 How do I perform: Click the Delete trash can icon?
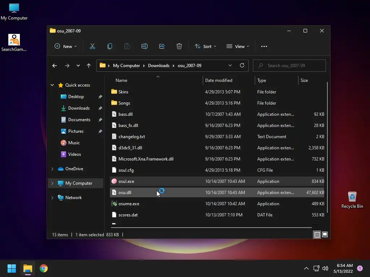coord(179,47)
